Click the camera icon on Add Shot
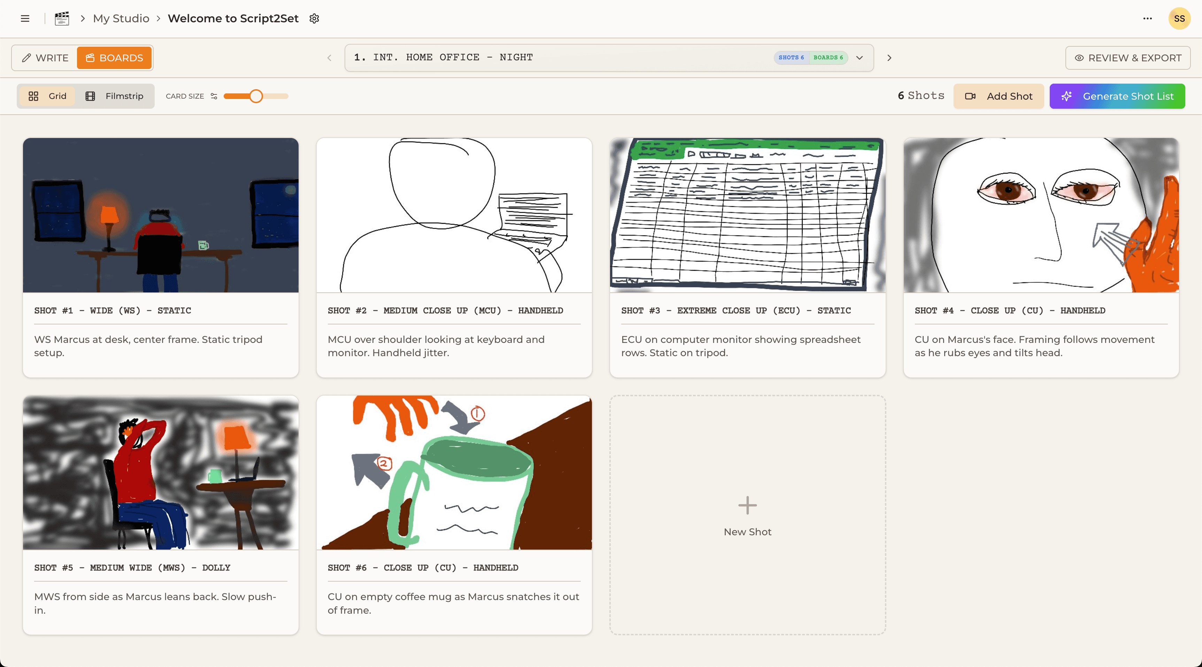The image size is (1202, 667). tap(971, 96)
